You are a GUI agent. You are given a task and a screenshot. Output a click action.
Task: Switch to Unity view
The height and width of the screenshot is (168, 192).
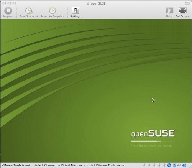coord(169,12)
